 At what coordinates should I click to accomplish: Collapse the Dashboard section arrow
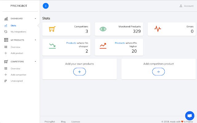tap(35, 18)
